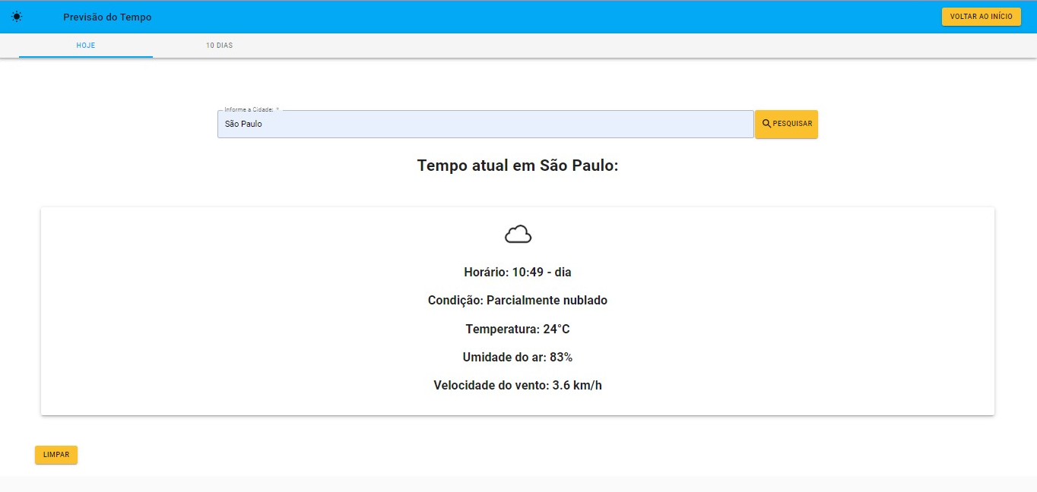Click the Tempo atual em São Paulo heading
Viewport: 1037px width, 492px height.
click(x=518, y=165)
